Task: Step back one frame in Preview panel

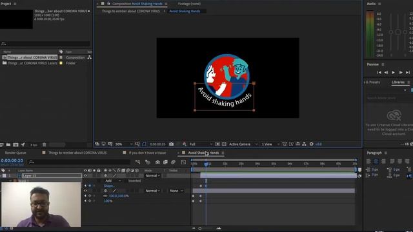Action: point(386,72)
